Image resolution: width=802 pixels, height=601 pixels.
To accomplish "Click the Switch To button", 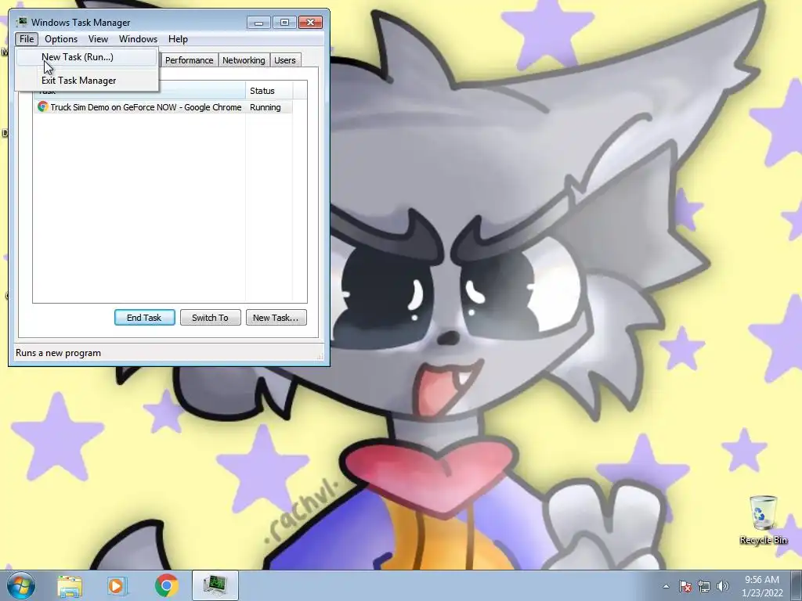I will [x=210, y=318].
